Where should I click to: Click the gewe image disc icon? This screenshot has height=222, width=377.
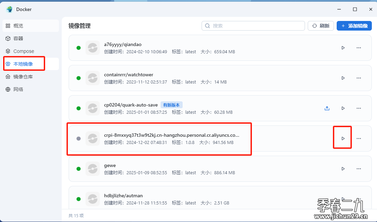pyautogui.click(x=93, y=169)
